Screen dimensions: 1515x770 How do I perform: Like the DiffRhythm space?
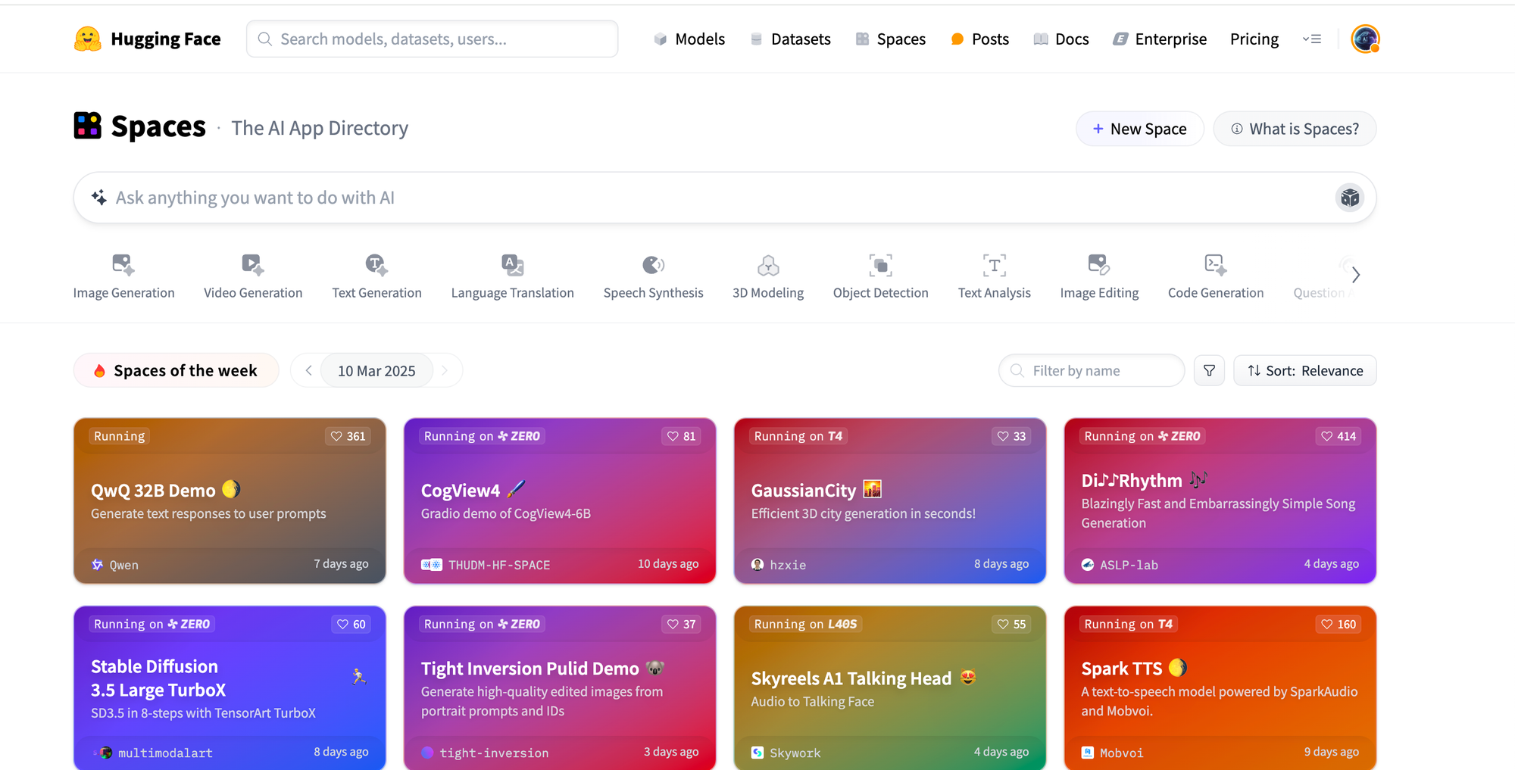(1339, 436)
